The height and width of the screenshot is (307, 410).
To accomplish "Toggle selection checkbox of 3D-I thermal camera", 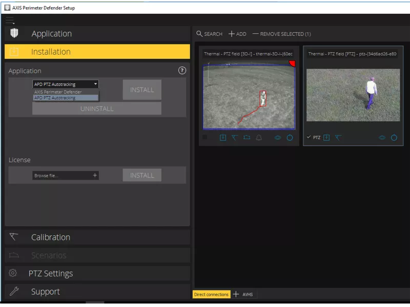I will click(x=205, y=137).
